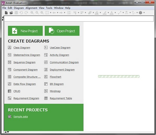Image resolution: width=156 pixels, height=135 pixels.
Task: Click the new file toolbar icon
Action: point(6,13)
